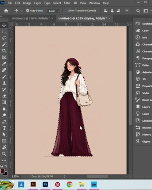The image size is (152, 190).
Task: Open the Edit menu
Action: pos(18,3)
